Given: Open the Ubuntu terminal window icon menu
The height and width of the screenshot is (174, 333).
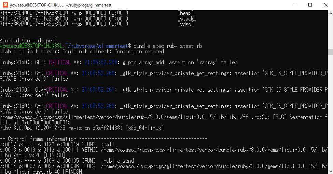Looking at the screenshot, I should point(5,5).
